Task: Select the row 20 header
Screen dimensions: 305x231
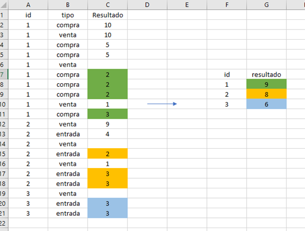Action: pos(3,203)
